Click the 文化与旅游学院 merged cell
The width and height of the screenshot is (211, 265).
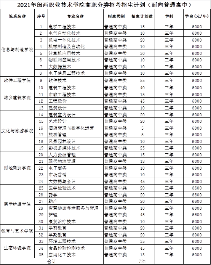tap(17, 131)
